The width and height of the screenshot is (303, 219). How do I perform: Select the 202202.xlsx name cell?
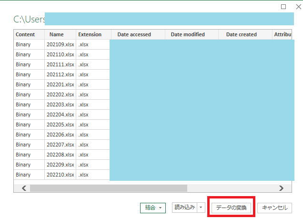tap(61, 94)
